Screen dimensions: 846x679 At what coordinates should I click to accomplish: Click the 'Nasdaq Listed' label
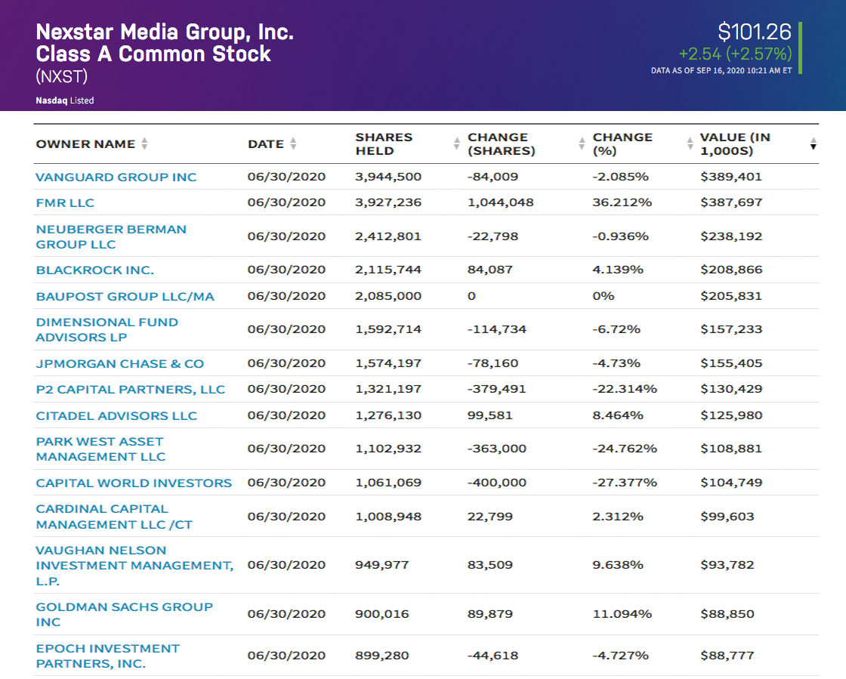[x=65, y=100]
